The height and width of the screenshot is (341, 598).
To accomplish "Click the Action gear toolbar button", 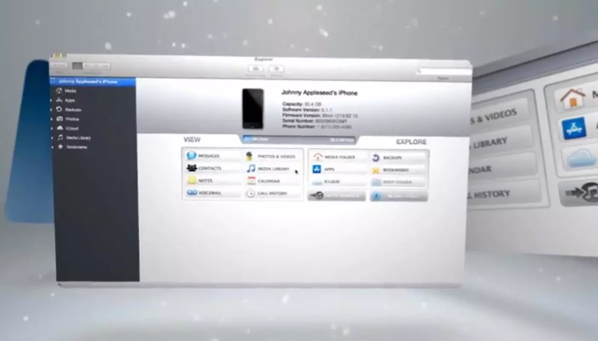I will click(x=277, y=69).
